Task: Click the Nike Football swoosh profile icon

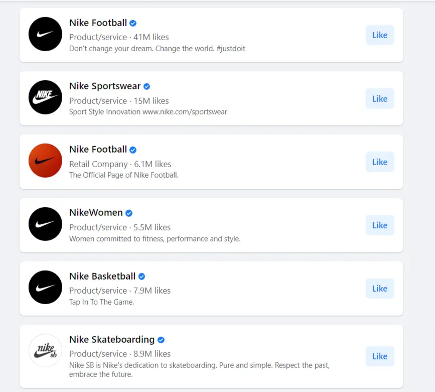Action: (x=45, y=34)
